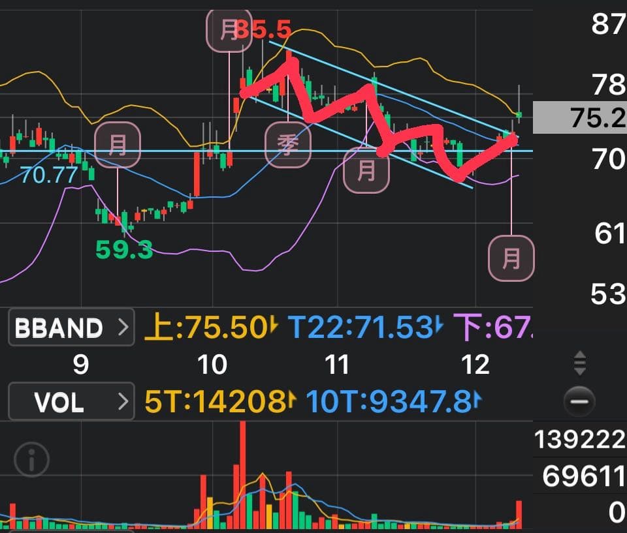Click the 61 price axis label

609,234
